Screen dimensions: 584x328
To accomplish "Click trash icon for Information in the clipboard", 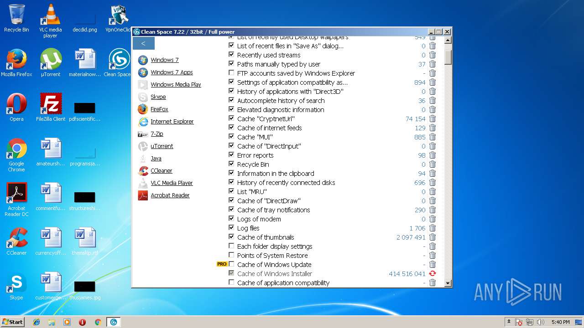I will 433,174.
